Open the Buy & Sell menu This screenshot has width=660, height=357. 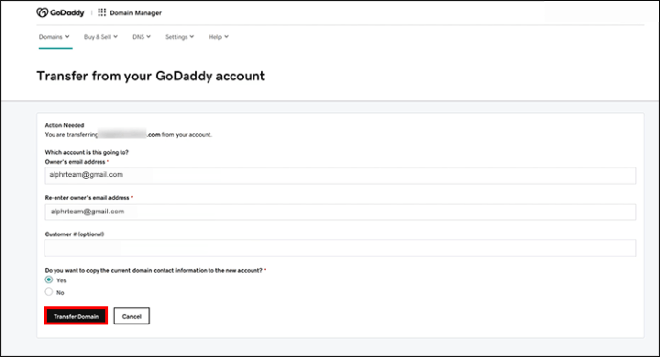100,37
